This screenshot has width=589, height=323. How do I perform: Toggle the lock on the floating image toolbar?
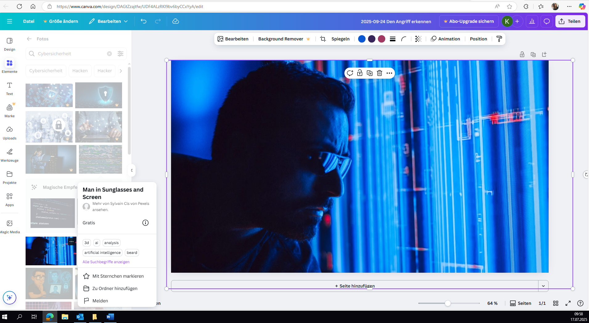360,73
